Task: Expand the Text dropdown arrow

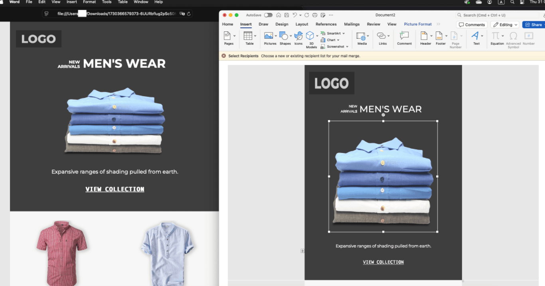Action: [x=482, y=36]
